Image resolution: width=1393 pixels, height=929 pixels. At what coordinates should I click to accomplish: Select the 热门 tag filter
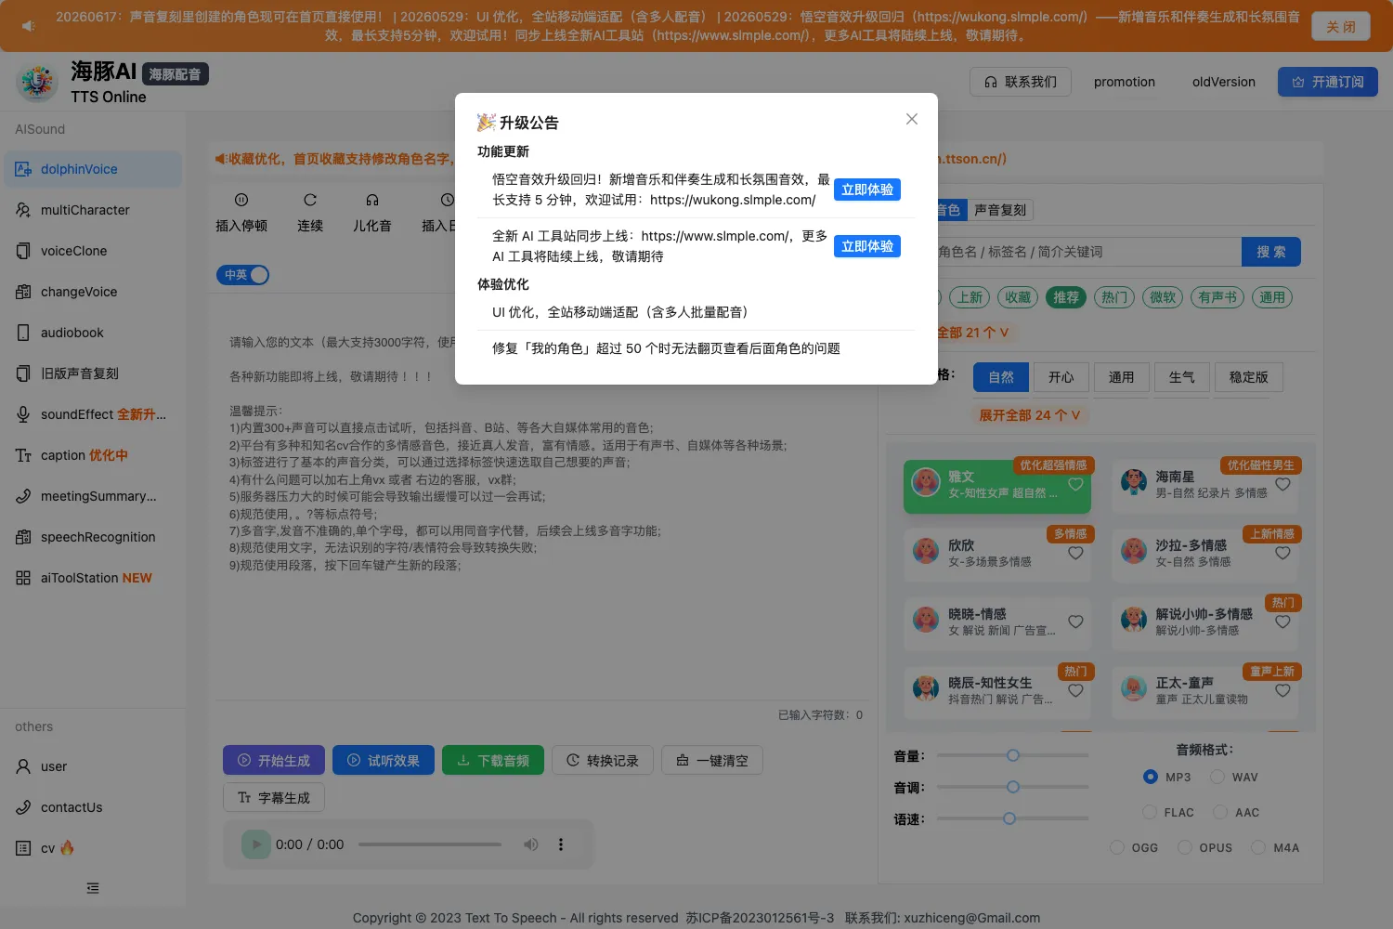[1114, 297]
